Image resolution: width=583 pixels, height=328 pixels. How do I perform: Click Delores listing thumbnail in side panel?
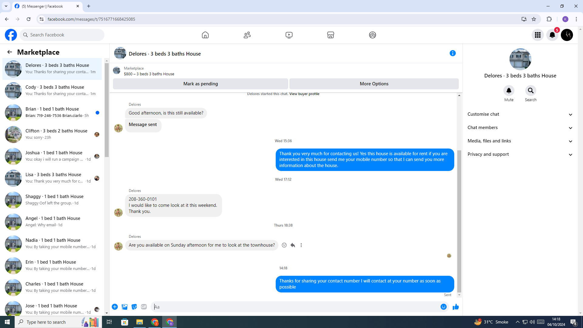click(x=520, y=59)
